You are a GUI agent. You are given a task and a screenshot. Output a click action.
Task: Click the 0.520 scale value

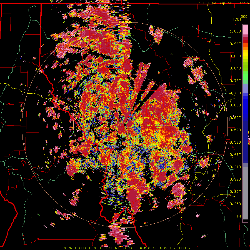235,142
